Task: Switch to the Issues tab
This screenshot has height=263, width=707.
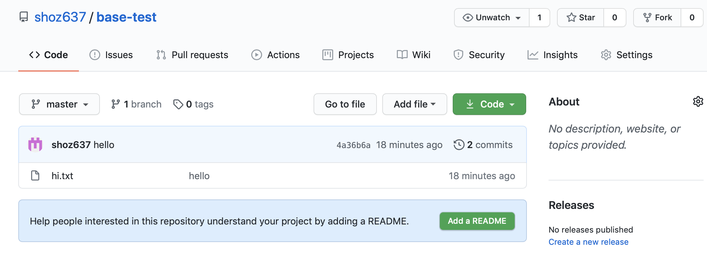Action: pos(111,55)
